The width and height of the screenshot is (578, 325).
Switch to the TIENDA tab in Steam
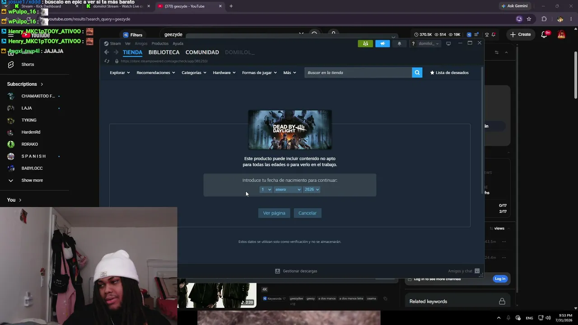133,52
